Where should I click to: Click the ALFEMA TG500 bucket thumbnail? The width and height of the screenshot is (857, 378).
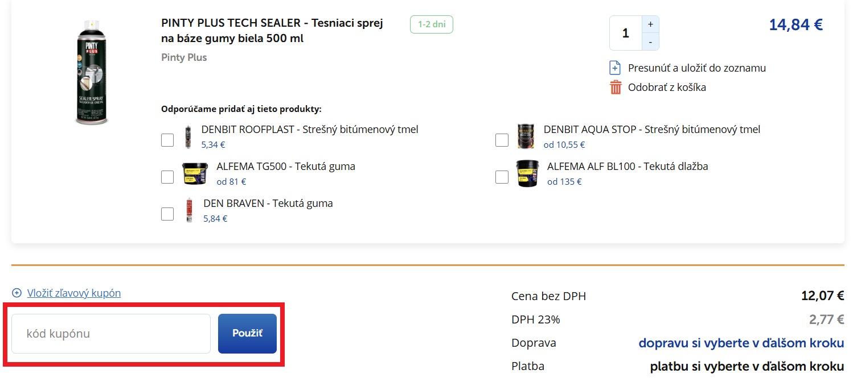click(195, 174)
